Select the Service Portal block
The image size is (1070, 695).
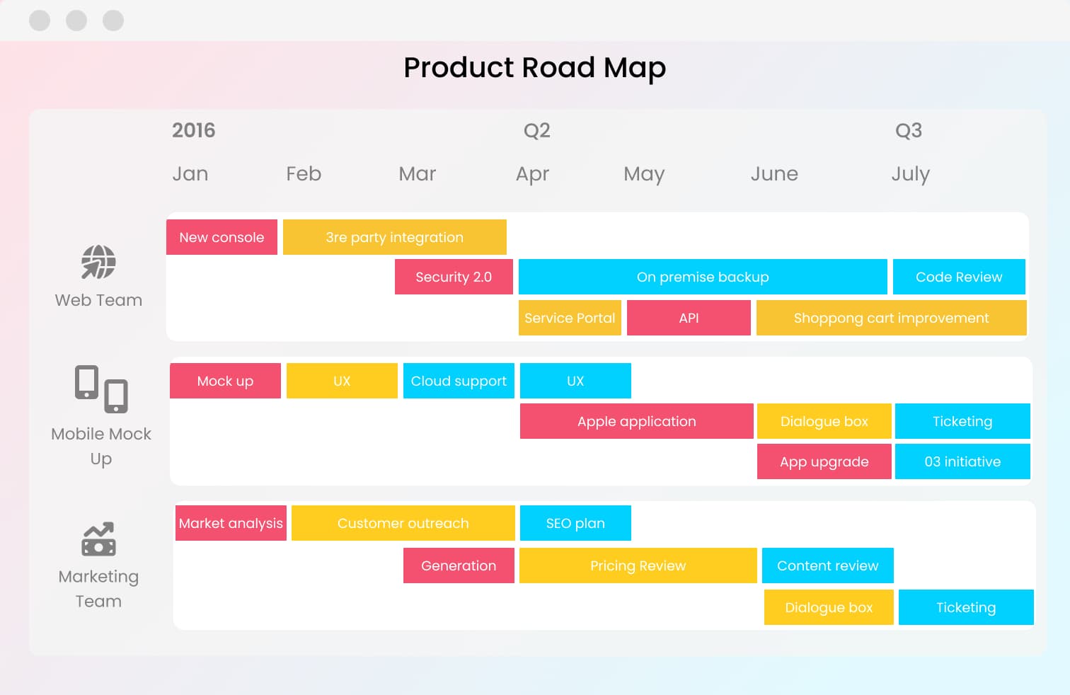[x=570, y=318]
